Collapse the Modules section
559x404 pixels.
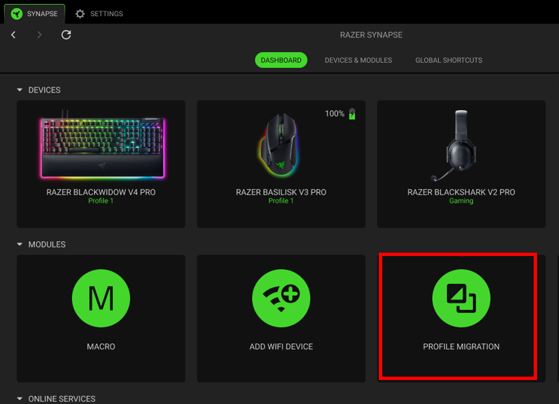click(20, 245)
